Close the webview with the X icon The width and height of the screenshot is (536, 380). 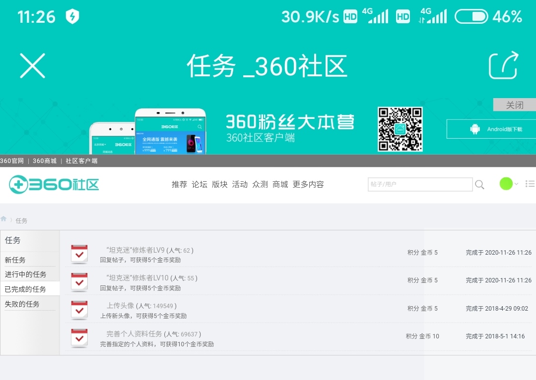[32, 65]
